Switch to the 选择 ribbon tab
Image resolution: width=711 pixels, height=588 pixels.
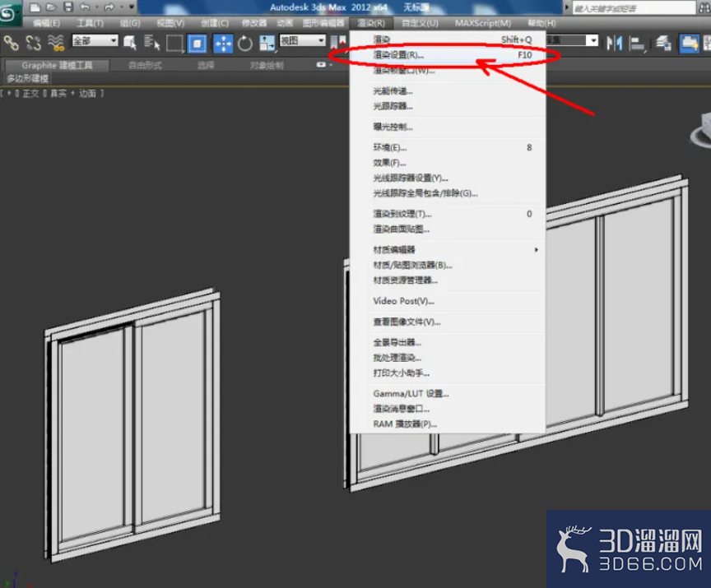point(206,65)
